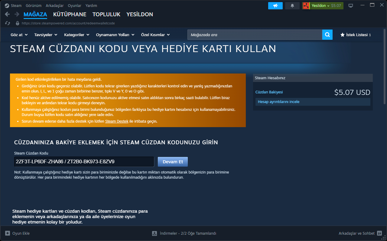
Task: Open the Yesildon account dropdown
Action: (x=327, y=6)
